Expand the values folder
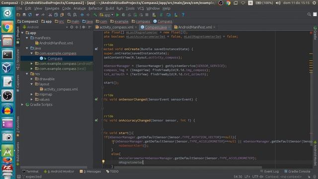Viewport: 318px width, 179px height. point(32,99)
